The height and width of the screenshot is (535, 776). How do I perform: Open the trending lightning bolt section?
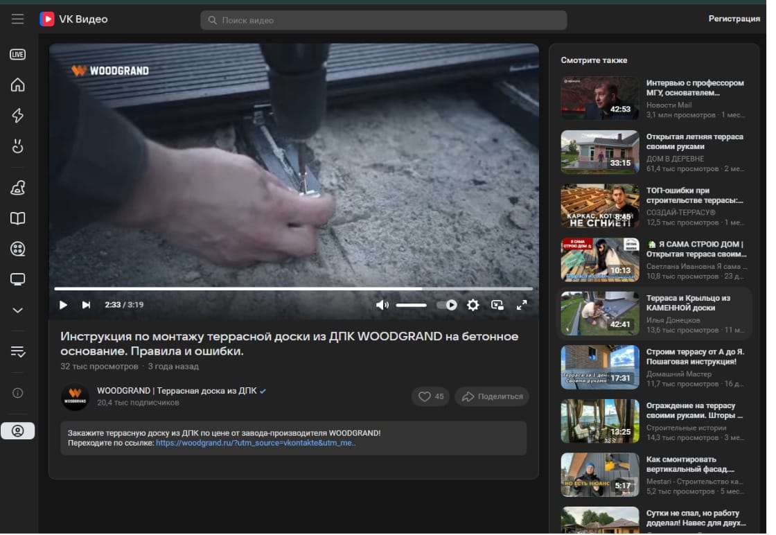point(18,116)
